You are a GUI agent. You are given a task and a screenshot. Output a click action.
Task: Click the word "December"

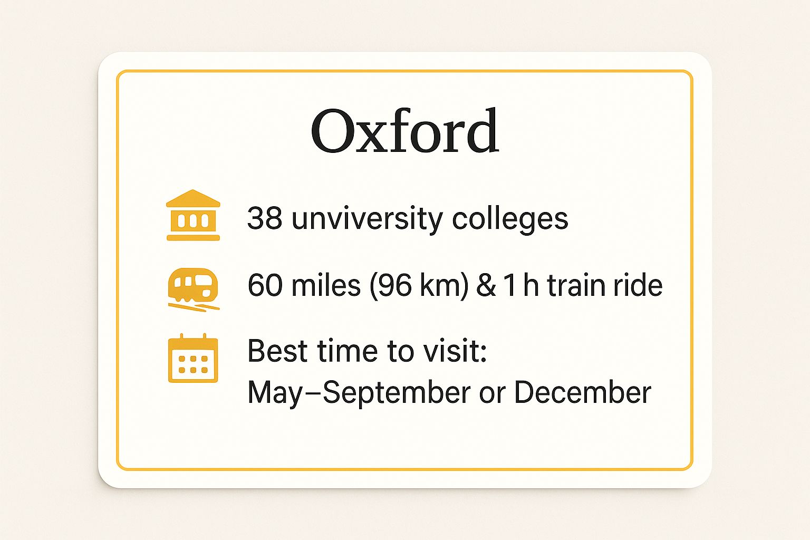[583, 393]
